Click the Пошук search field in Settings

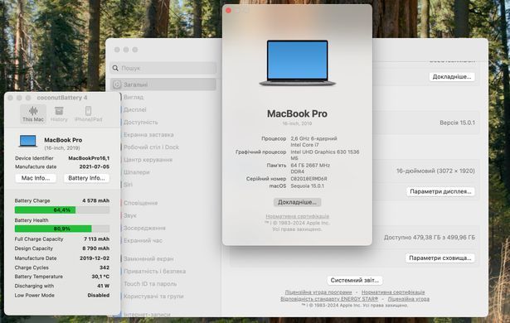[163, 68]
